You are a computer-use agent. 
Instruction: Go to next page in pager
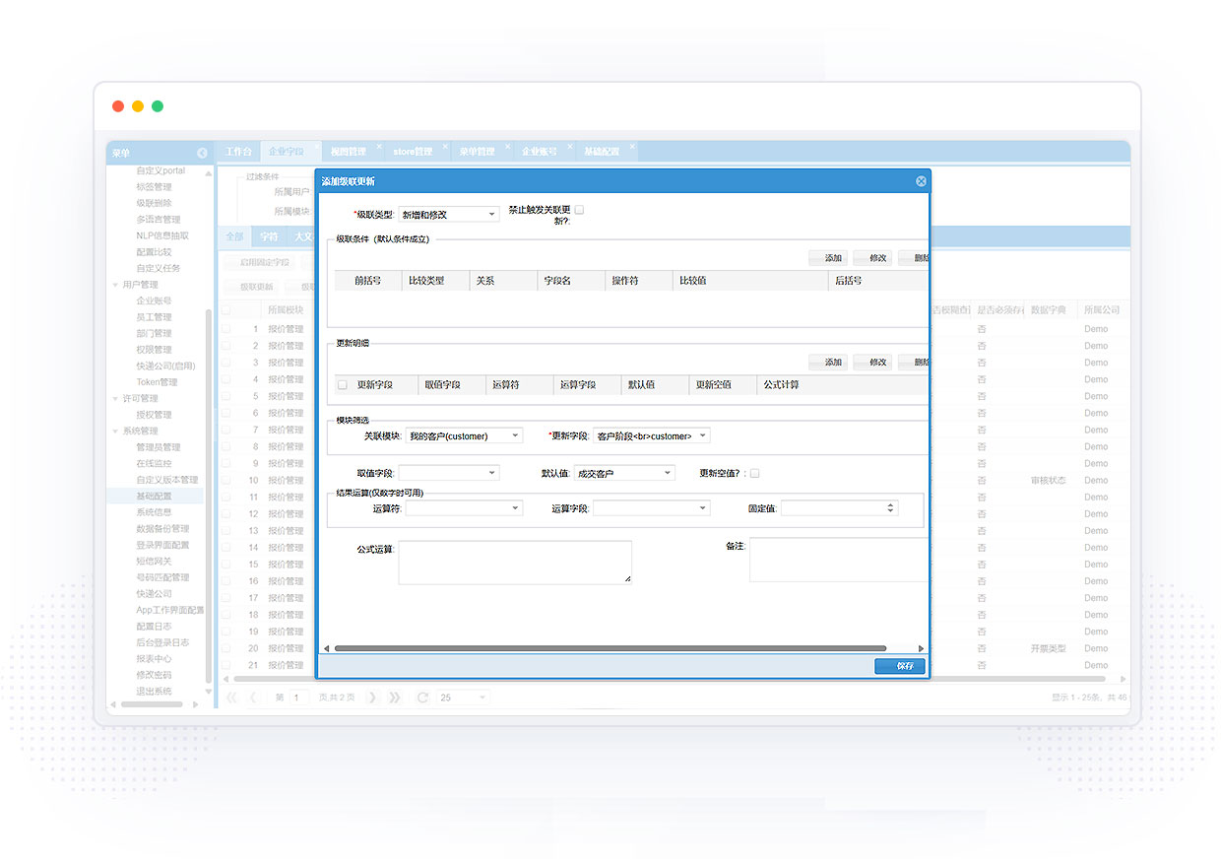tap(372, 697)
